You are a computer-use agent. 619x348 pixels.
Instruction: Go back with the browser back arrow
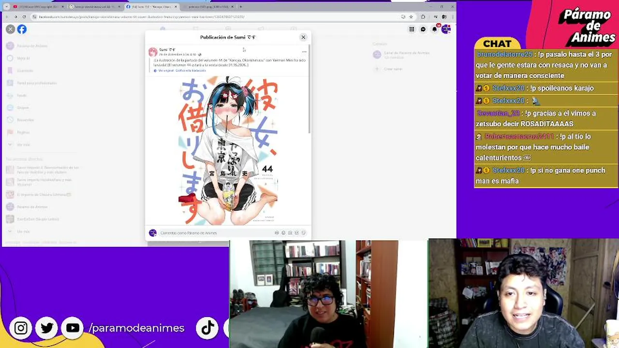click(7, 16)
